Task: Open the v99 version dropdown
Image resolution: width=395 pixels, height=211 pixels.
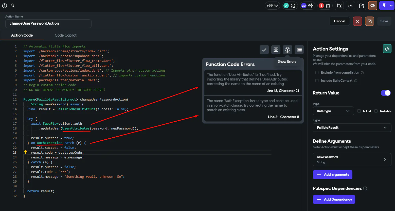Action: 272,6
